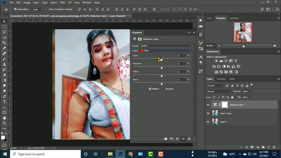This screenshot has height=158, width=281.
Task: Click the Yellow slider handle
Action: tap(162, 76)
